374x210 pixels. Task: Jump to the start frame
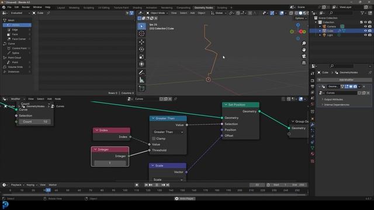coord(146,185)
